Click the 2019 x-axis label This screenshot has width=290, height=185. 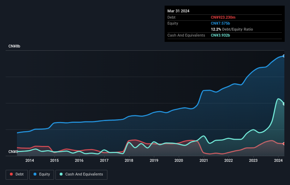tap(154, 160)
